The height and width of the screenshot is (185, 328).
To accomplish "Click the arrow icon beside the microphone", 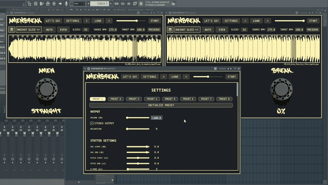I will tap(60, 3).
